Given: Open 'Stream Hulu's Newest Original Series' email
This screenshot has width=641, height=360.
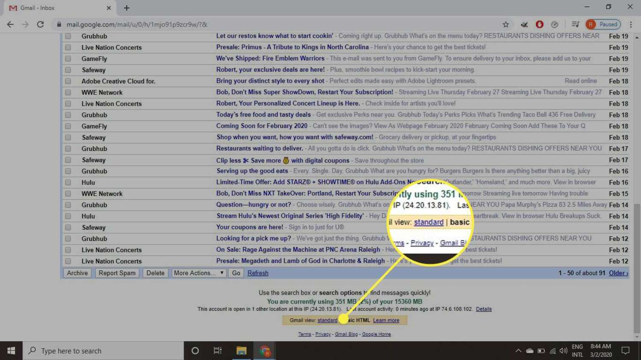Looking at the screenshot, I should pyautogui.click(x=290, y=216).
